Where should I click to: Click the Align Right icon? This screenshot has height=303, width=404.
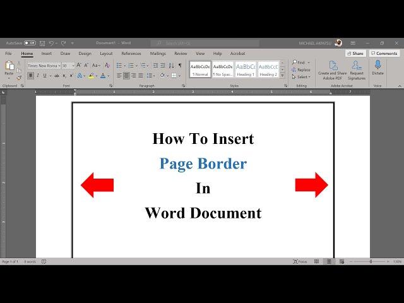click(133, 76)
